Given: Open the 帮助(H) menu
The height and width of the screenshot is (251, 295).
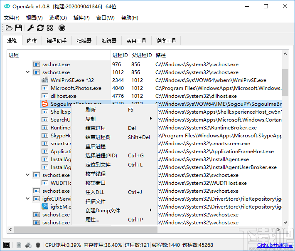Looking at the screenshot, I should click(x=130, y=18).
